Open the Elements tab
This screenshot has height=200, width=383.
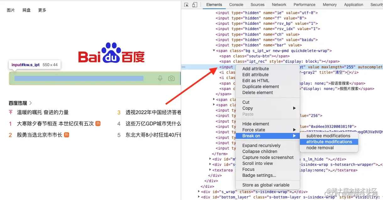click(214, 5)
